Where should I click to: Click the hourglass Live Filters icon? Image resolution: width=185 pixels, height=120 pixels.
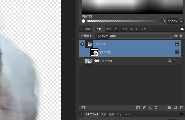[156, 108]
